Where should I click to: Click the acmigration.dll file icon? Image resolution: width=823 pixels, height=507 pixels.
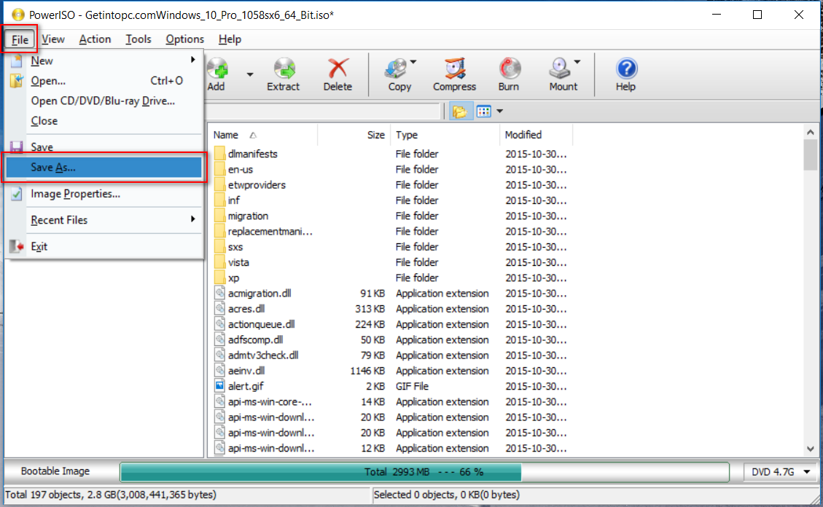219,293
